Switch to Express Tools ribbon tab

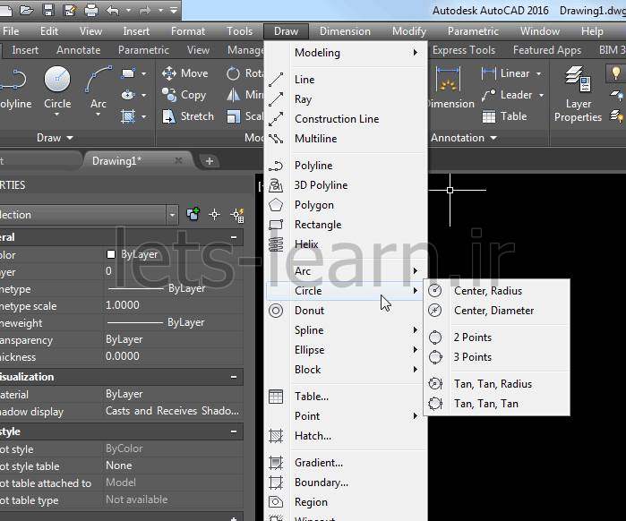pos(464,50)
